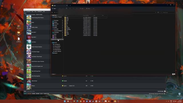Open yuzu Tools menu
Viewport: 183px width, 103px height.
click(x=35, y=11)
